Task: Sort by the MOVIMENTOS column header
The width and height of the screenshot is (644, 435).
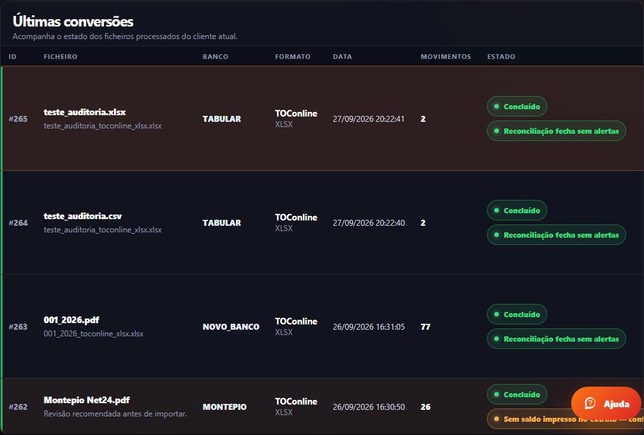Action: (446, 57)
